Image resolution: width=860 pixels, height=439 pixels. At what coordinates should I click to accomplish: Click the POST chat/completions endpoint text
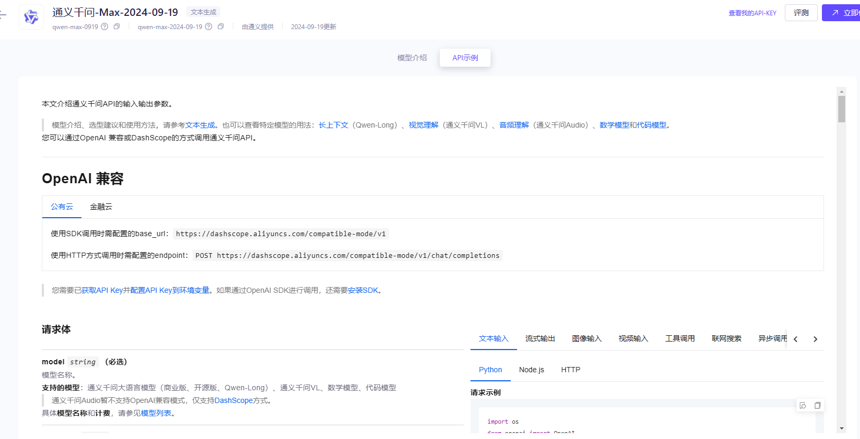coord(347,256)
